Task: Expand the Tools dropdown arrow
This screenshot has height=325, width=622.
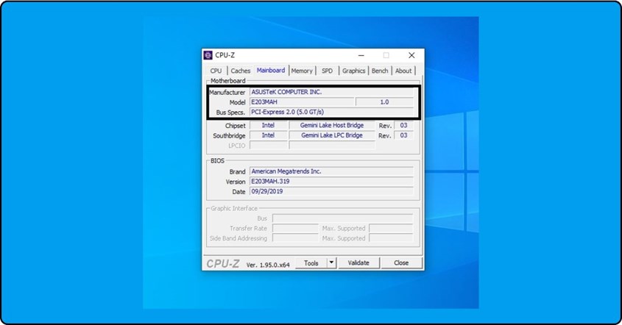Action: point(332,262)
